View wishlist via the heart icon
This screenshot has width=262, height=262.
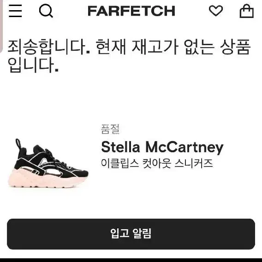click(x=216, y=11)
